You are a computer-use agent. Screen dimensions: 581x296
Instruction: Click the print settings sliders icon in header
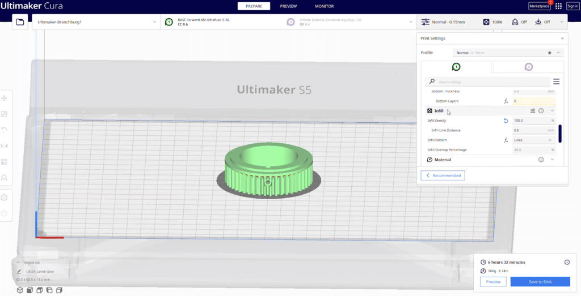pyautogui.click(x=426, y=22)
